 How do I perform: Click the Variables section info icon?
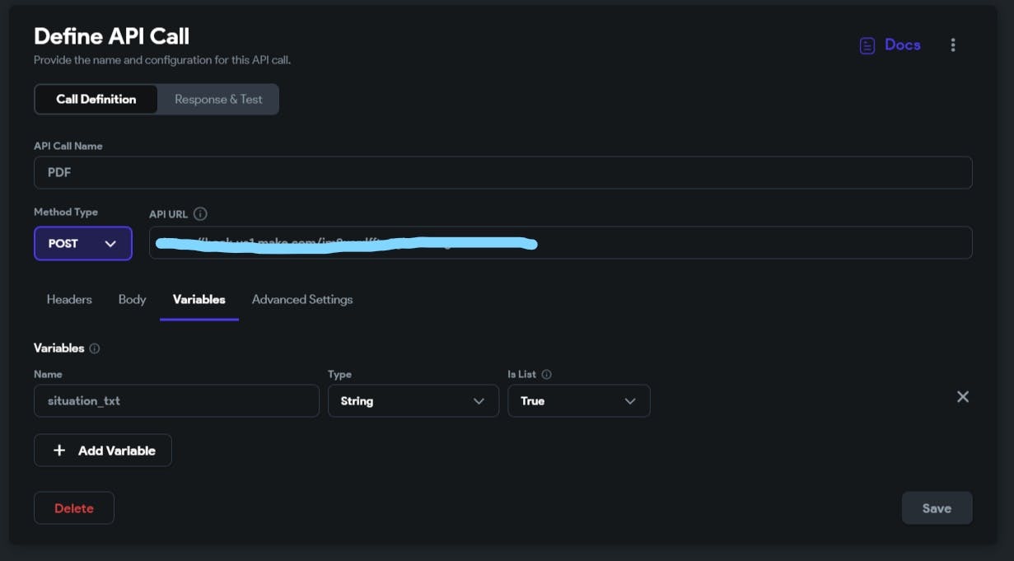94,348
